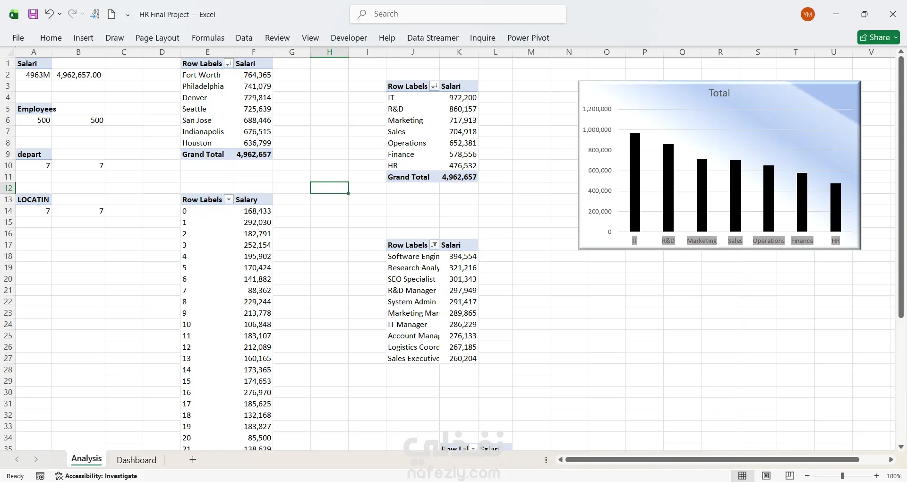Screen dimensions: 907x482
Task: Expand the Customize Quick Access Toolbar dropdown
Action: [x=128, y=15]
